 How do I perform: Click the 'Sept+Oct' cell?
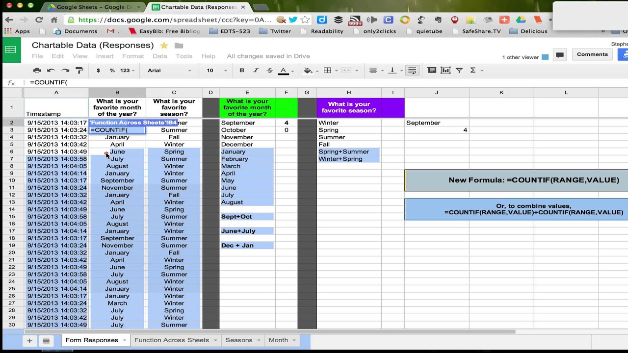tap(247, 216)
